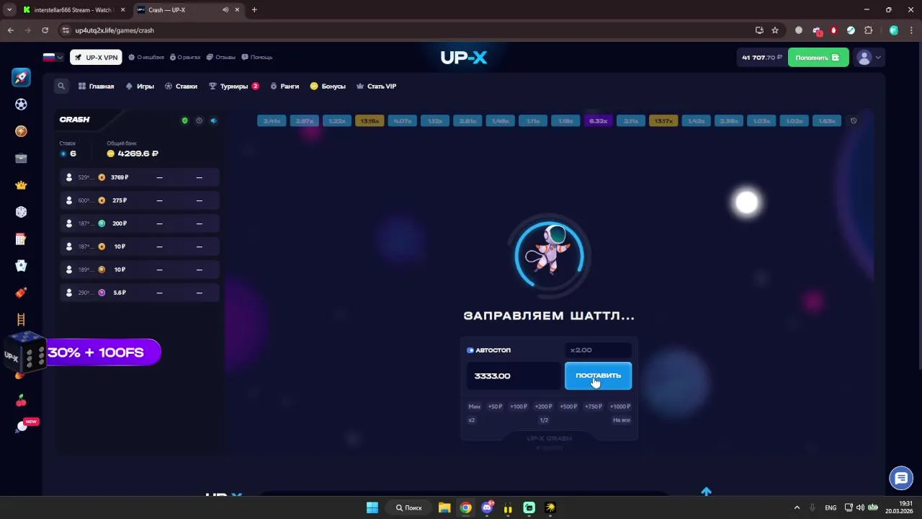
Task: Add +1000 ₽ to the bet
Action: coord(620,407)
